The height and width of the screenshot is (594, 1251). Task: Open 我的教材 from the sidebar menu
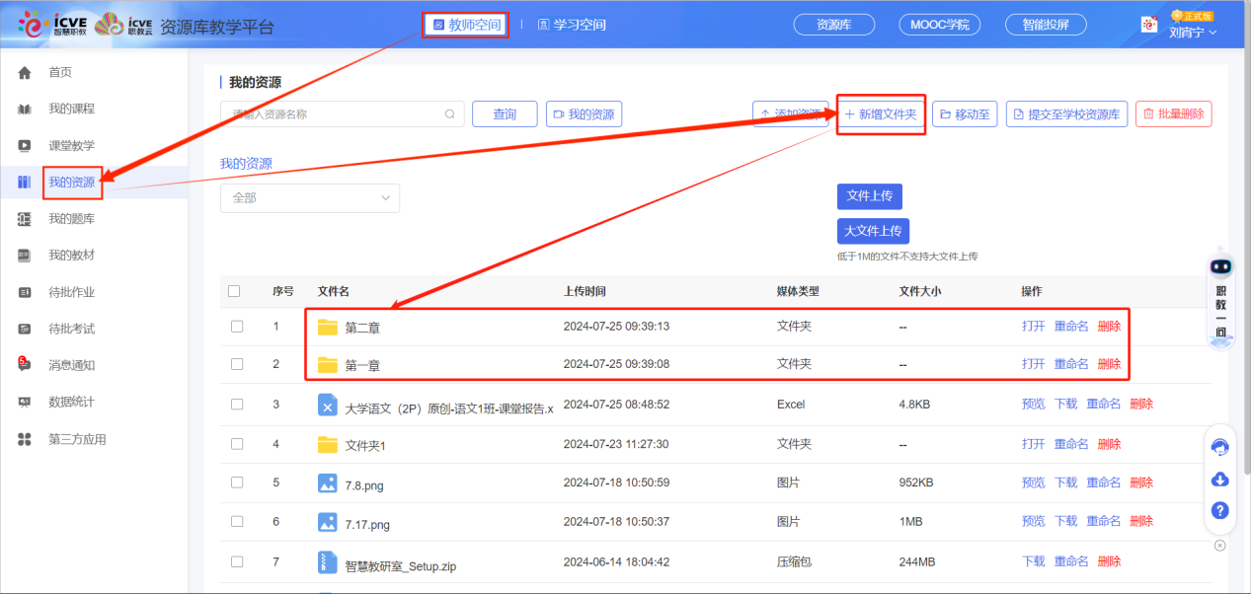point(23,256)
